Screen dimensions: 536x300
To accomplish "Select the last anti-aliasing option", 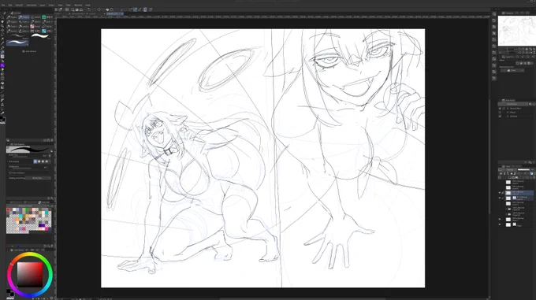I will point(47,161).
